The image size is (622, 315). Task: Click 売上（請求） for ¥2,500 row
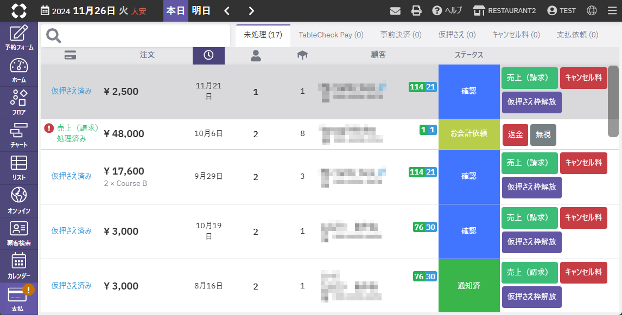(530, 78)
